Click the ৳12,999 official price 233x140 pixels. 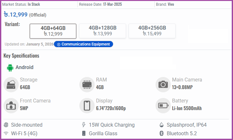tap(16, 14)
